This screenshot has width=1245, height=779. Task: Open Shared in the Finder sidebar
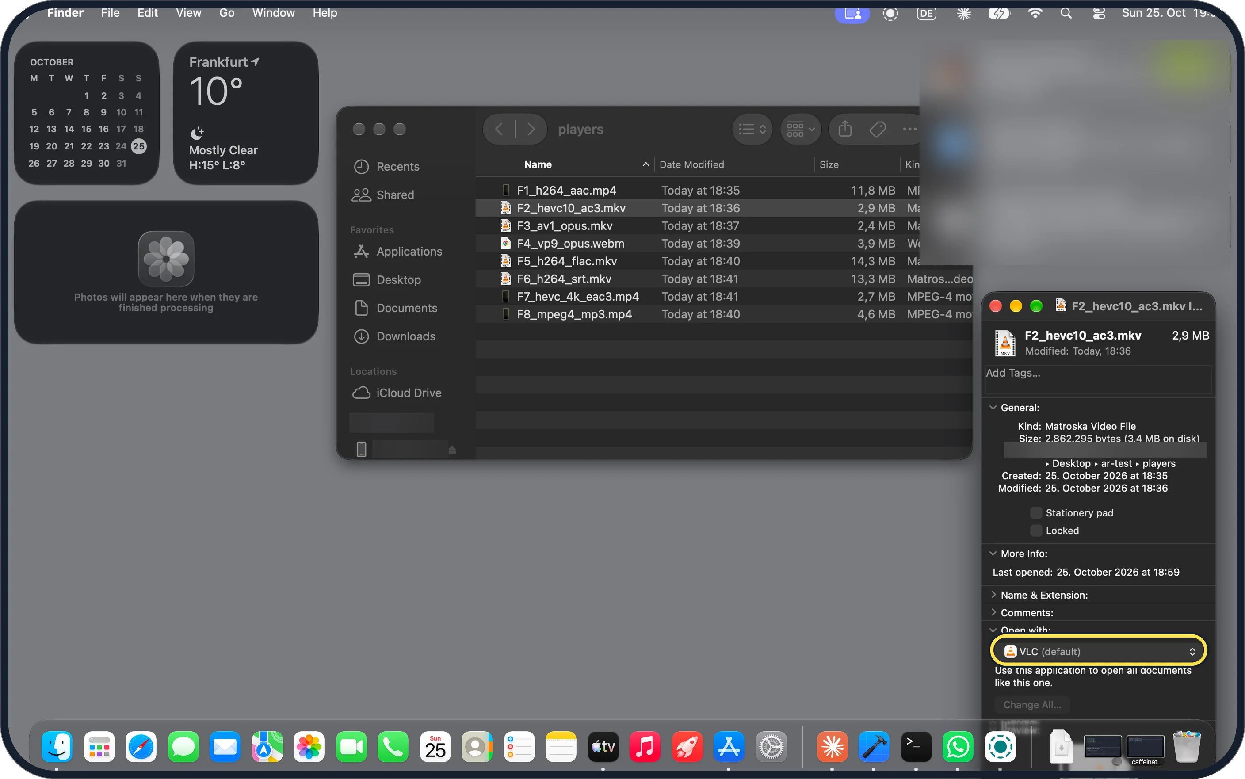394,195
